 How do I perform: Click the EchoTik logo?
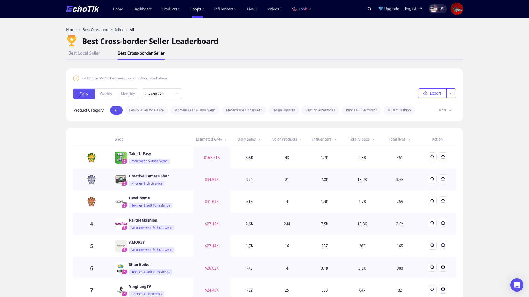82,9
